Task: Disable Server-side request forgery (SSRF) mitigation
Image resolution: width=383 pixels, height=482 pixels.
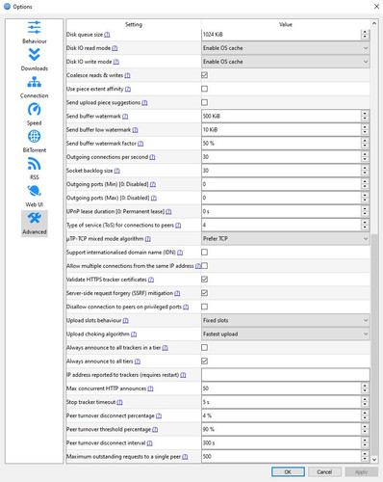Action: 205,293
